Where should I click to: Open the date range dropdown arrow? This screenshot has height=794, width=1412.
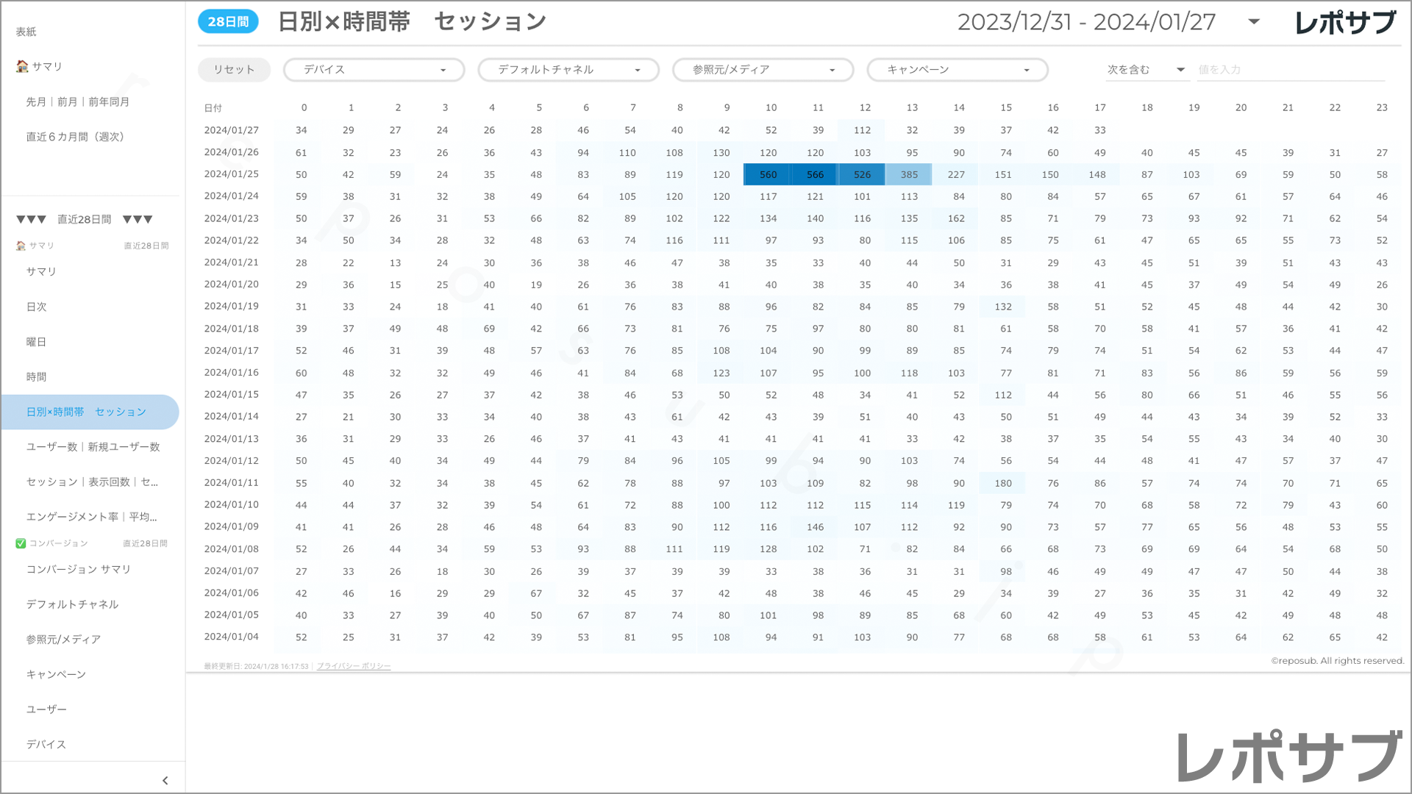click(x=1254, y=22)
